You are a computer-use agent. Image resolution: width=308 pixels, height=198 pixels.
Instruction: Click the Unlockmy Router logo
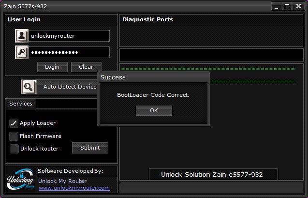pyautogui.click(x=20, y=179)
